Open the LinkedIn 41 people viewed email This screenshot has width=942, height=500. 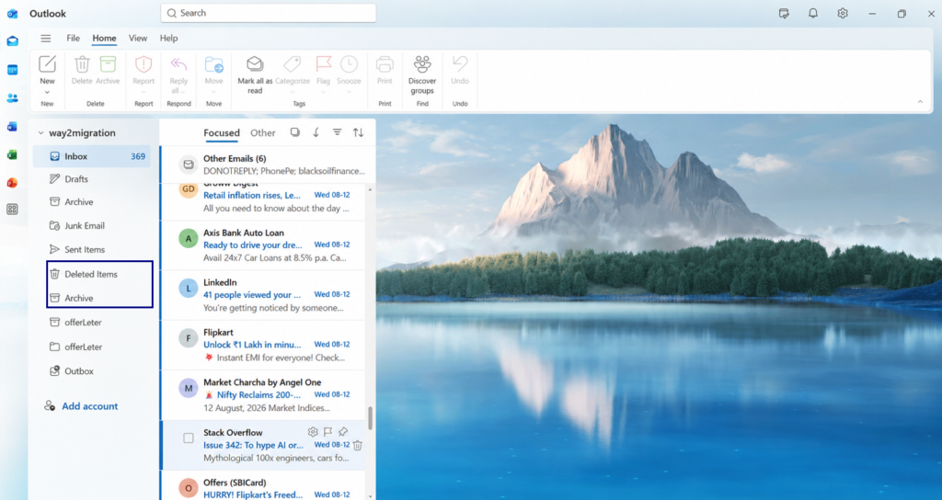point(263,295)
